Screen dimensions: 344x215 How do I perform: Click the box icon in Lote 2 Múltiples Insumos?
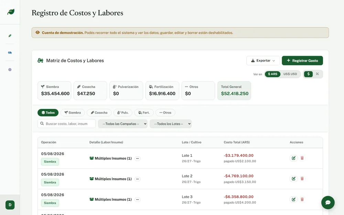[x=92, y=179]
